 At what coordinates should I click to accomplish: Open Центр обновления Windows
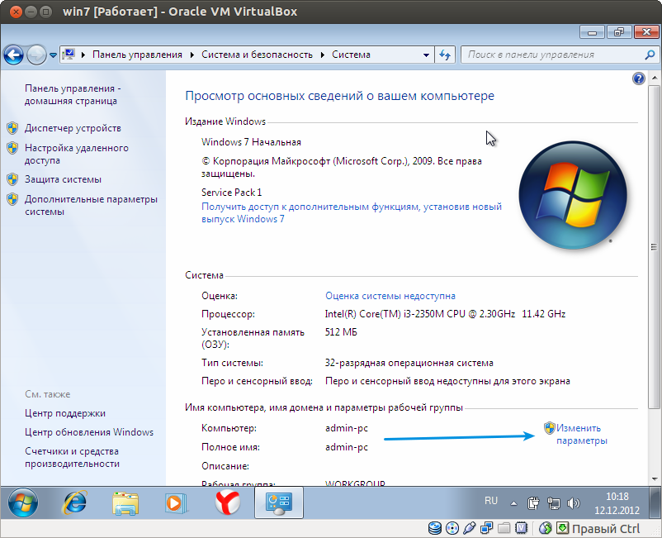pos(89,432)
